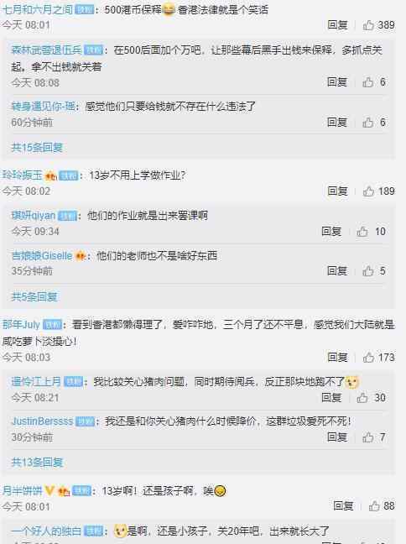Expand 共5条回复 thread
The height and width of the screenshot is (544, 406).
coord(34,297)
